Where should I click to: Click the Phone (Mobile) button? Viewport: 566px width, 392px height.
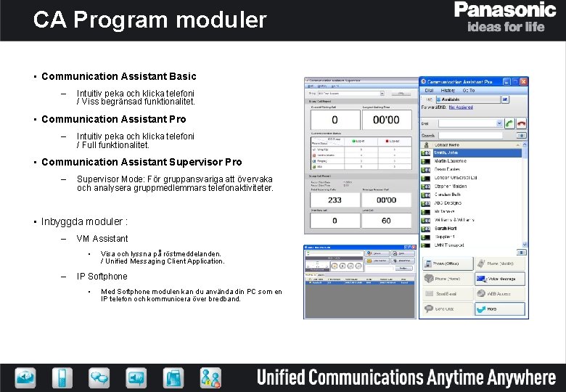click(499, 264)
